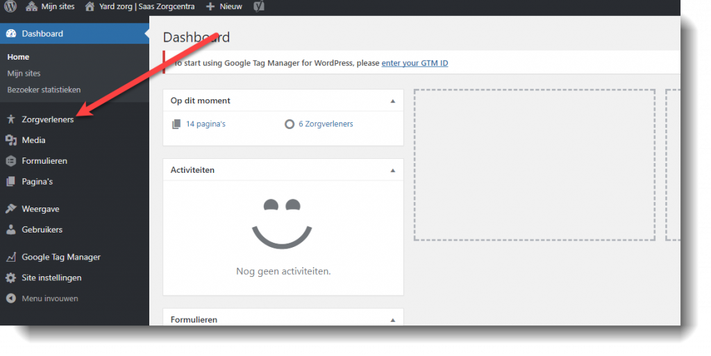
Task: Click the plus icon beside Nieuw
Action: point(210,7)
